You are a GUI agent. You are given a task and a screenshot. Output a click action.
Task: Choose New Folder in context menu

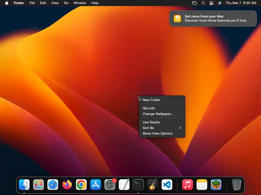pos(162,100)
